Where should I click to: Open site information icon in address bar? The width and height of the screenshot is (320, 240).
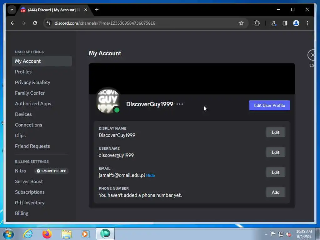click(48, 23)
